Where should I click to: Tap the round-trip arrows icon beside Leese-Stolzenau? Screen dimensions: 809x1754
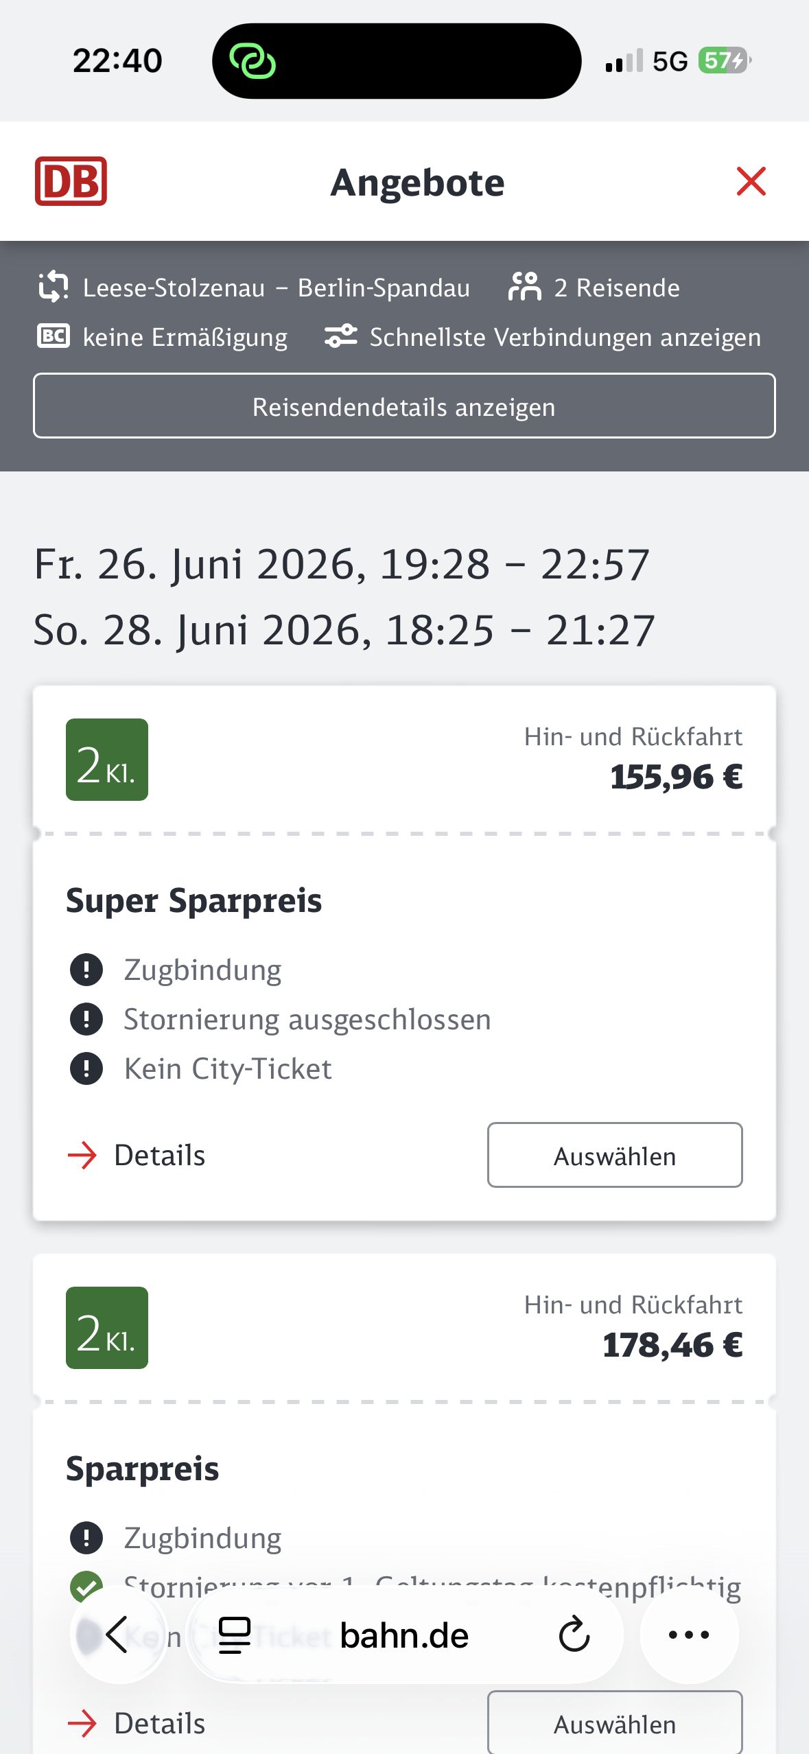(x=54, y=287)
